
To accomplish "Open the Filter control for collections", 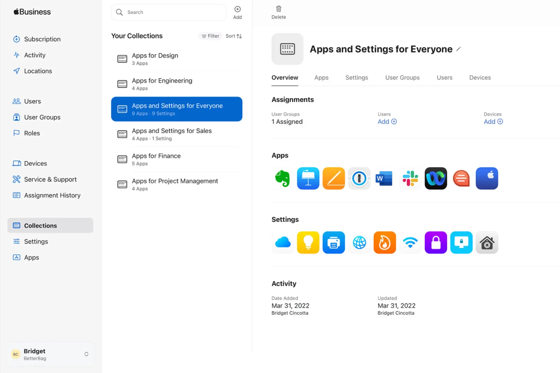I will (x=210, y=36).
